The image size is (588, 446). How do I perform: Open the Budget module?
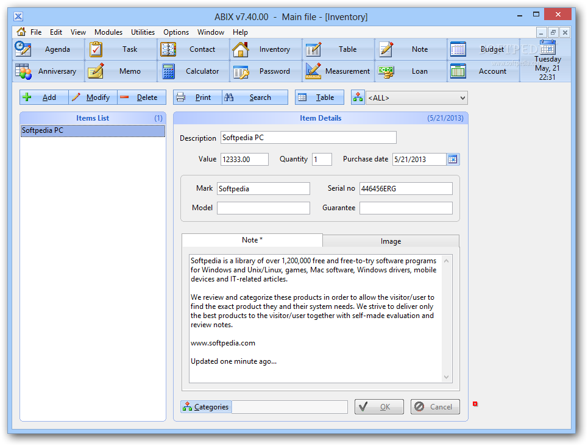[x=483, y=49]
